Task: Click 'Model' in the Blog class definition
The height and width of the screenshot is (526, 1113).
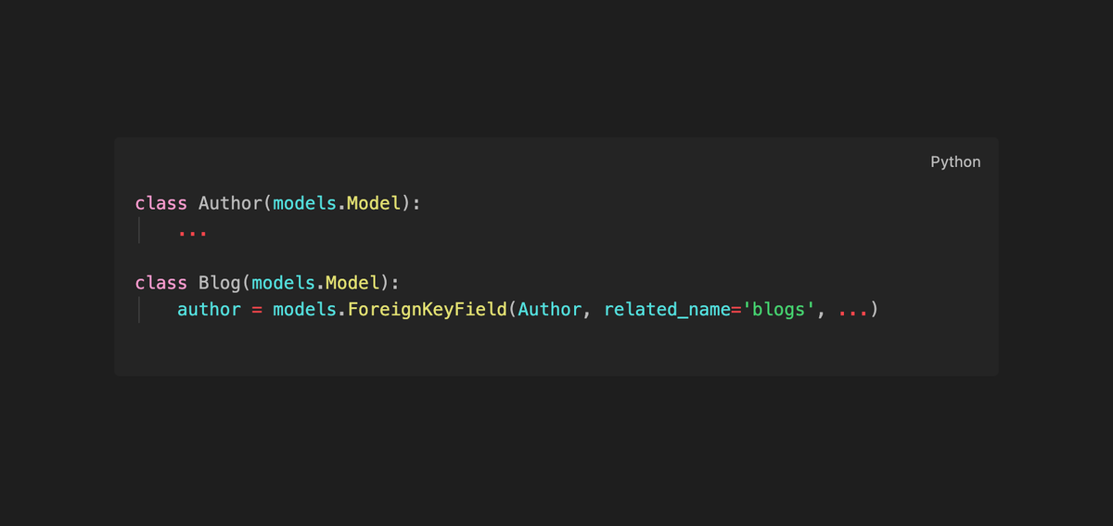Action: pos(352,283)
